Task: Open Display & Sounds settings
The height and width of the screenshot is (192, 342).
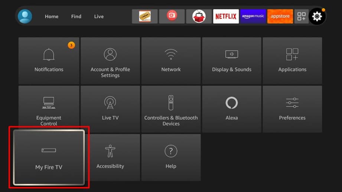Action: [x=232, y=60]
